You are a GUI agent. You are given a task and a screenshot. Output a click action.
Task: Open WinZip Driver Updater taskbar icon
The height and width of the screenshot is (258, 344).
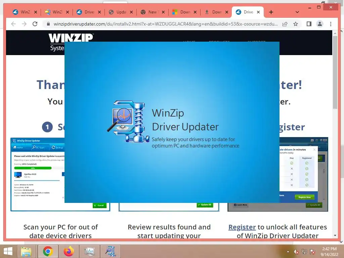pyautogui.click(x=111, y=251)
